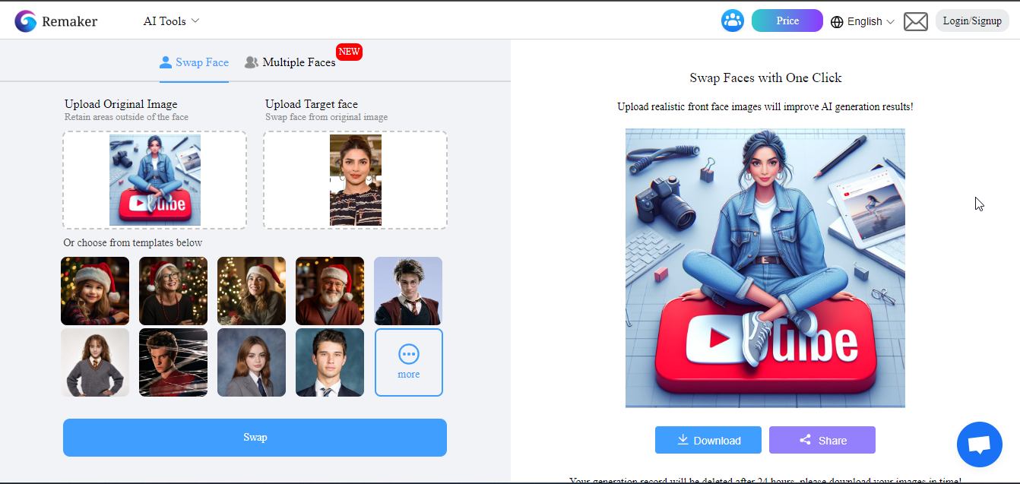Select the young man in suit template
Viewport: 1020px width, 484px height.
click(330, 362)
